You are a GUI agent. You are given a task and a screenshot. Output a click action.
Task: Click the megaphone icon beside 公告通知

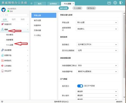tap(2, 66)
